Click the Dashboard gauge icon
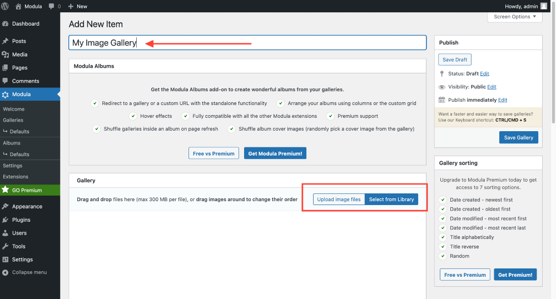The image size is (556, 299). coord(6,24)
